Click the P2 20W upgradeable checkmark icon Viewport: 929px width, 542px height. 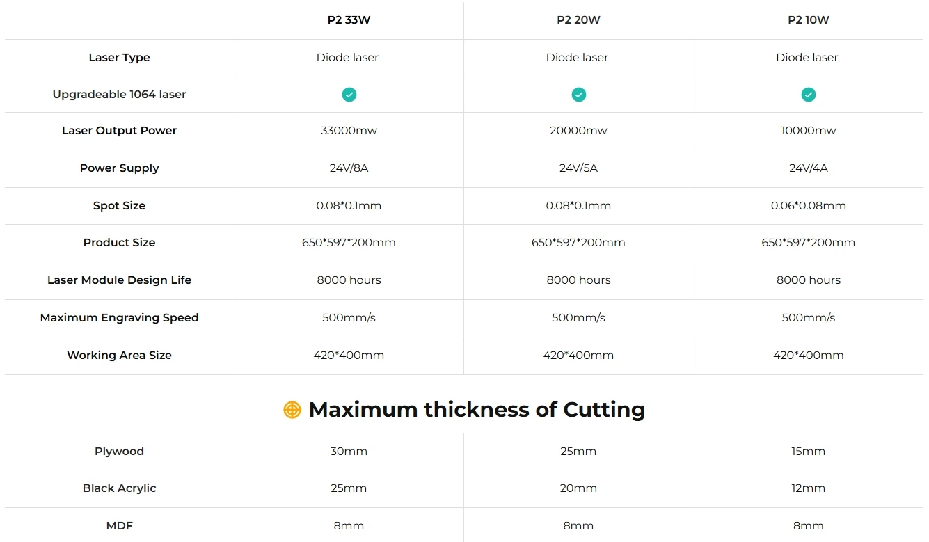tap(579, 95)
